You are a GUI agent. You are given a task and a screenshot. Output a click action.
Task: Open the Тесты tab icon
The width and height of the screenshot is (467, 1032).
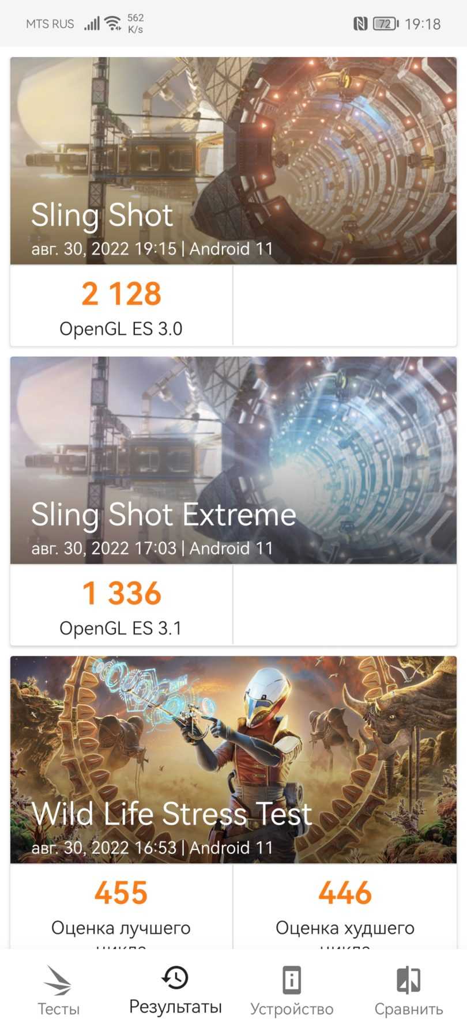[x=58, y=980]
